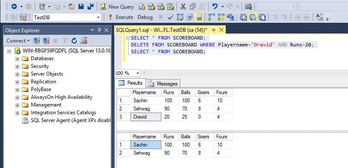Click the Undo arrow icon
Viewport: 348px width, 168px height.
(215, 7)
